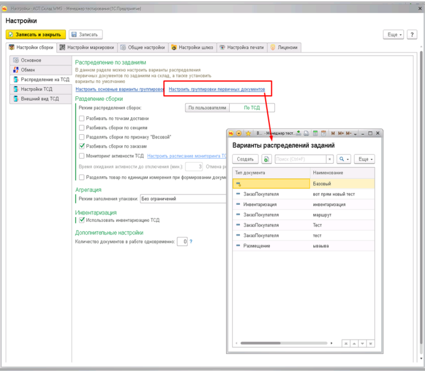Click the M memory button in the popup title bar

(333, 134)
